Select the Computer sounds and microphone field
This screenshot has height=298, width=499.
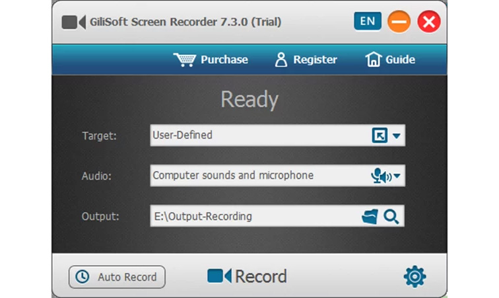click(277, 176)
